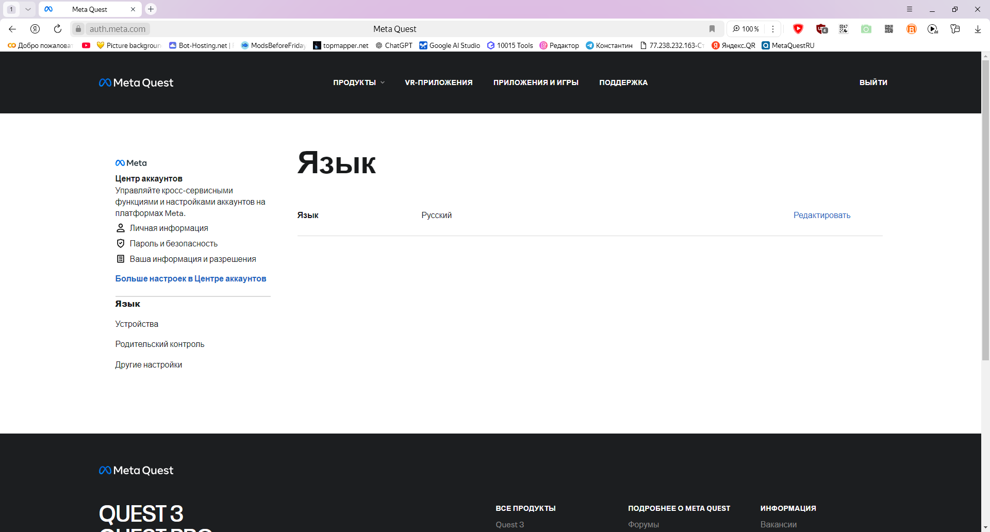Open the ChatGPT bookmark

tap(393, 45)
